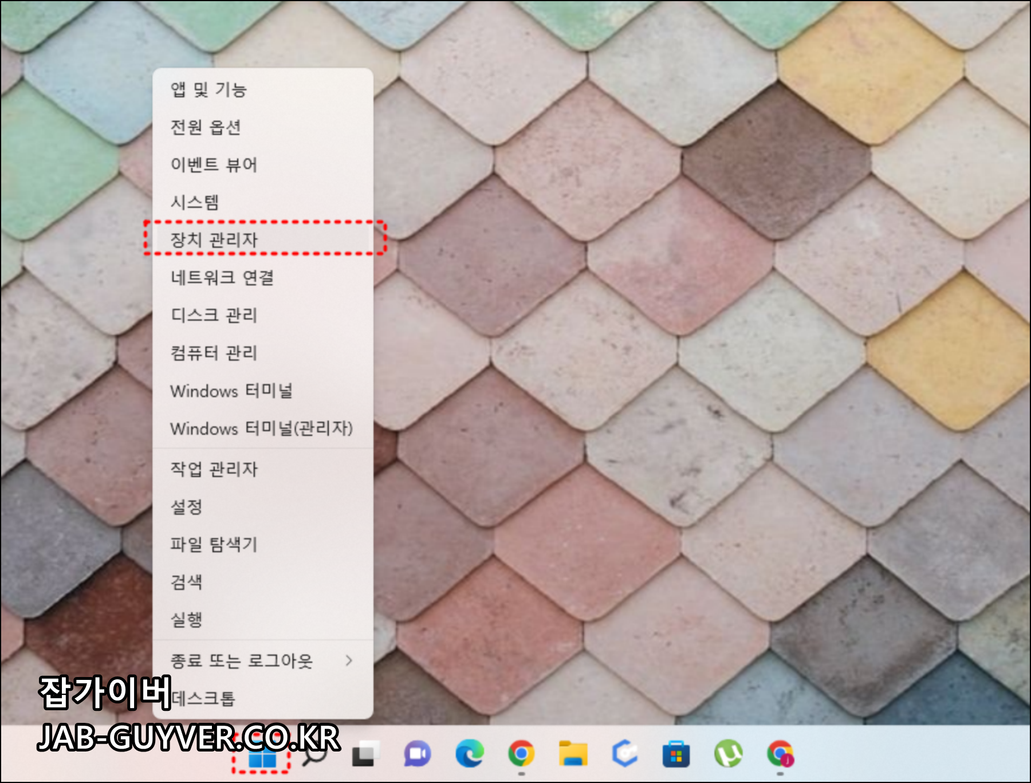The width and height of the screenshot is (1031, 783).
Task: Click 네트워크 연결 in the menu
Action: pyautogui.click(x=223, y=278)
